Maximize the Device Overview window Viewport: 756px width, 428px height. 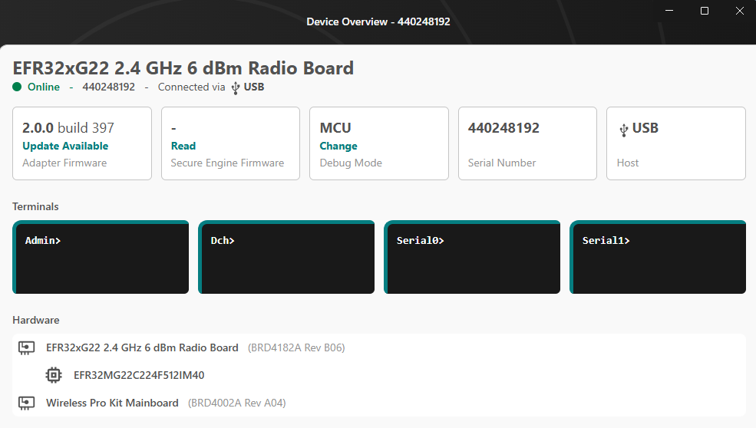tap(705, 11)
